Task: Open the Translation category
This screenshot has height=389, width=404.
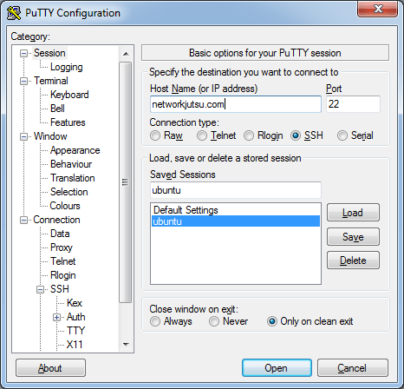Action: [x=73, y=178]
